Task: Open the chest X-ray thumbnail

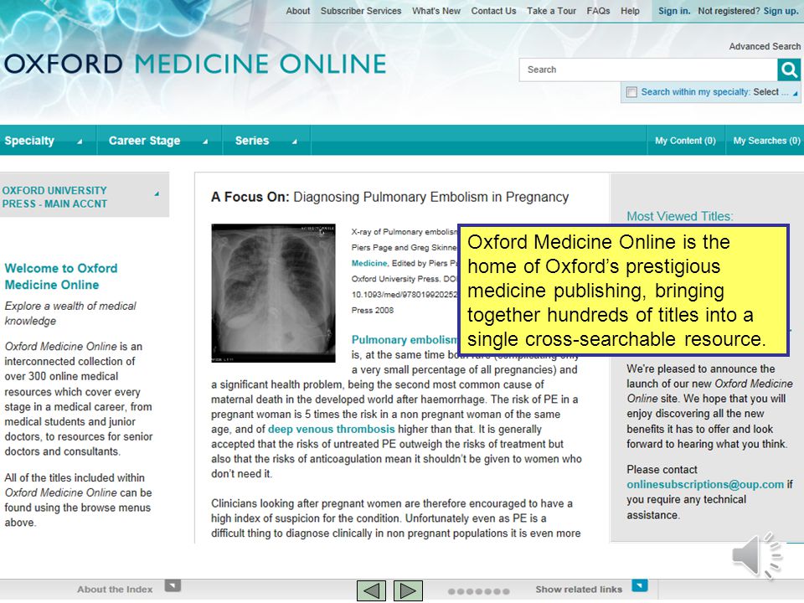Action: pyautogui.click(x=273, y=293)
